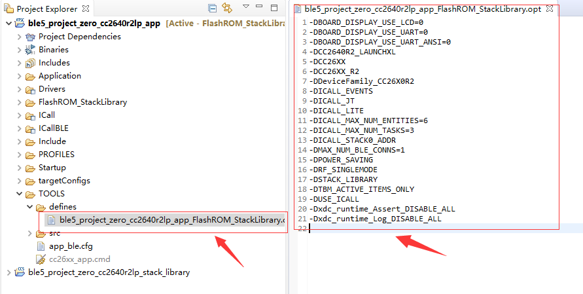
Task: Expand the ICall folder
Action: (20, 115)
